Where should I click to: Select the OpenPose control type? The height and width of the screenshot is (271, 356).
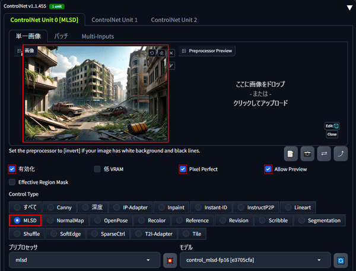coord(111,221)
